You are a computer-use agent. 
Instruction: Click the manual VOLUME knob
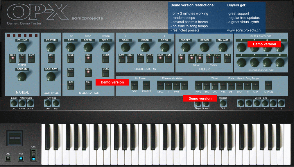pos(22,47)
